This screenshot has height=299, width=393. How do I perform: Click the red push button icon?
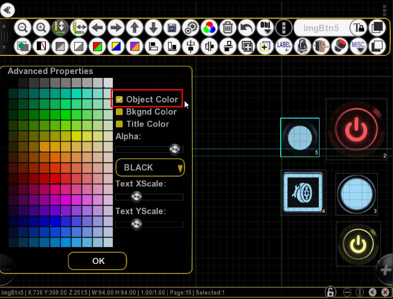tap(340, 46)
